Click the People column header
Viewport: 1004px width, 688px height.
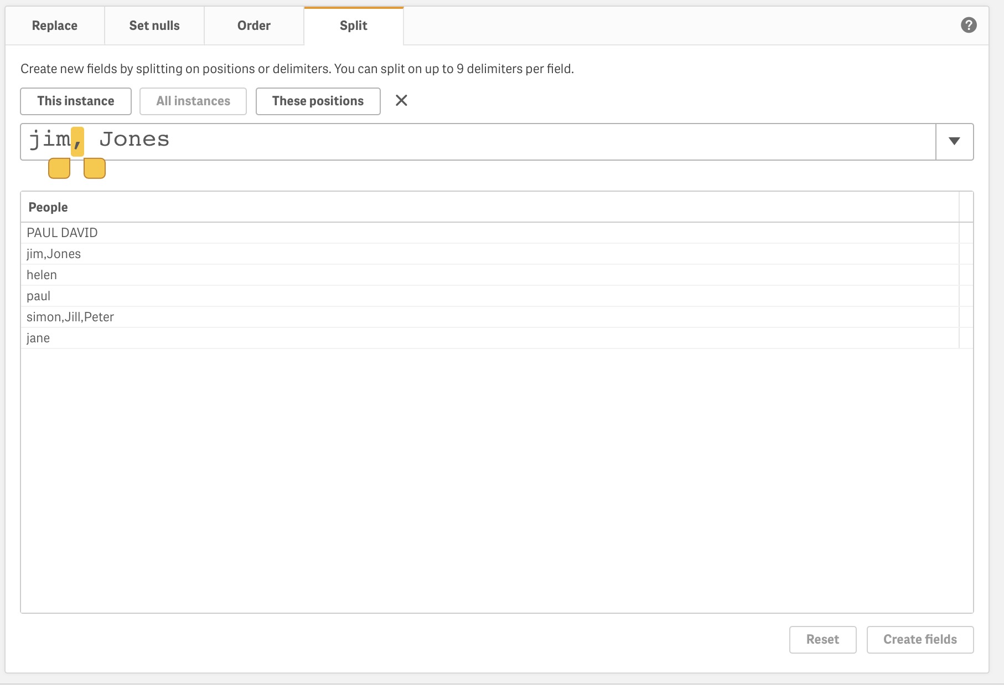click(x=48, y=207)
